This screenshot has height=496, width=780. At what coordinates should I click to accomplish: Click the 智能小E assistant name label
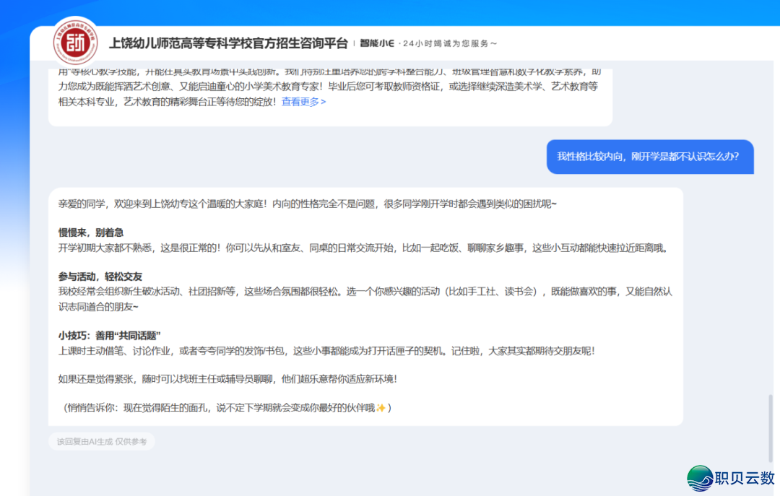point(376,43)
